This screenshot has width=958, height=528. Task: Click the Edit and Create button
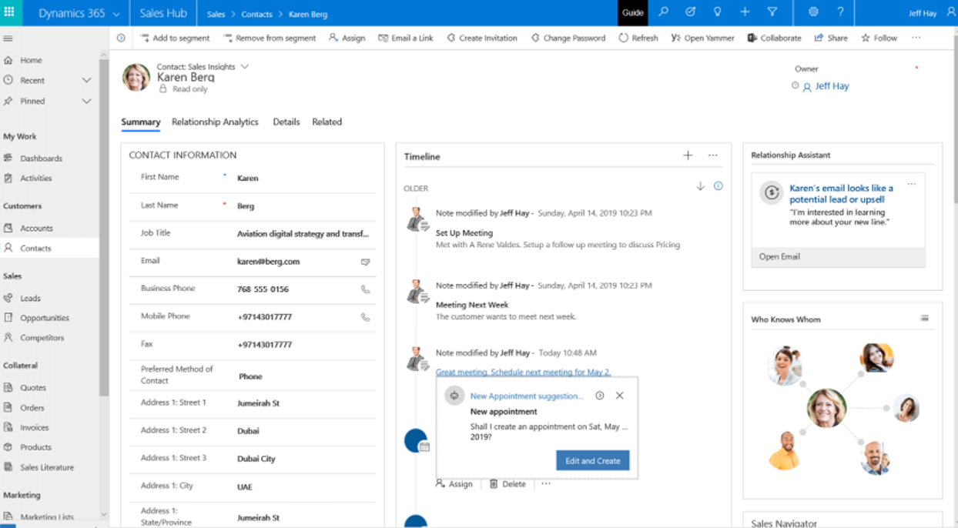pyautogui.click(x=593, y=460)
